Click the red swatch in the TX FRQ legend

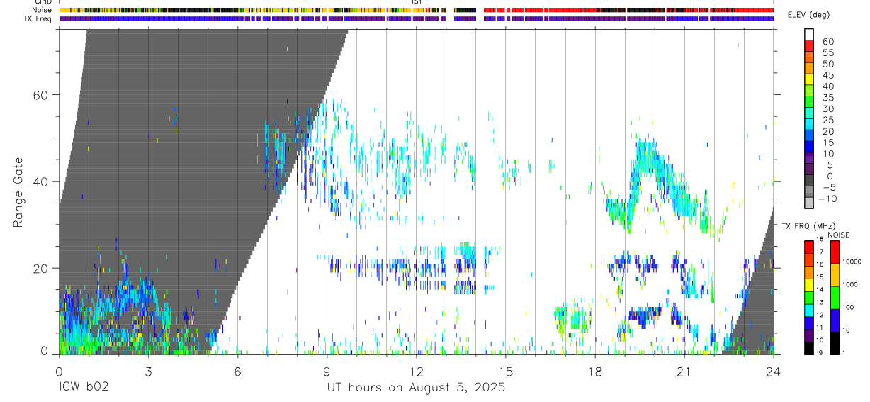click(809, 247)
